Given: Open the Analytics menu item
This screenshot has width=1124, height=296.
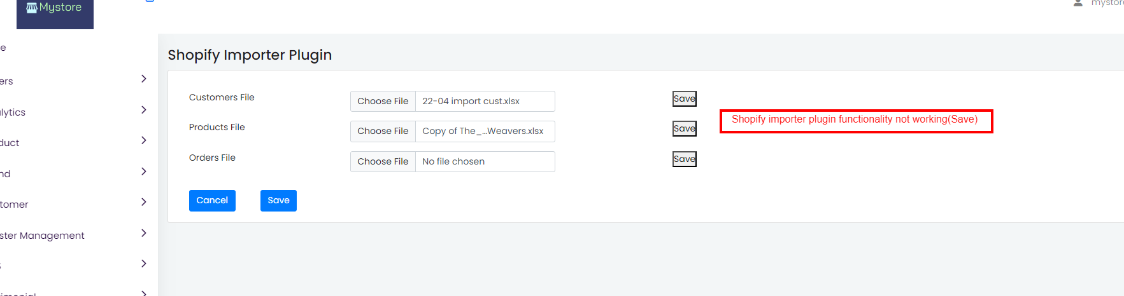Looking at the screenshot, I should click(13, 112).
